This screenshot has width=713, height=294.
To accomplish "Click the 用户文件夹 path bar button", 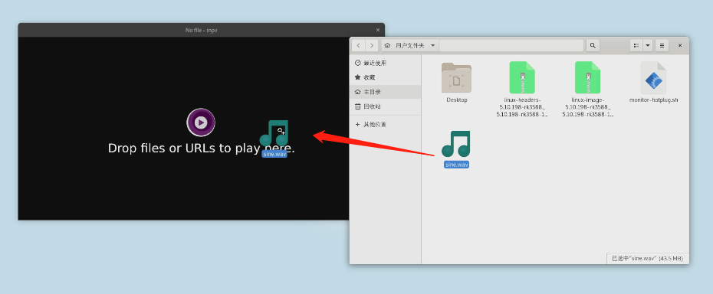I will click(409, 45).
